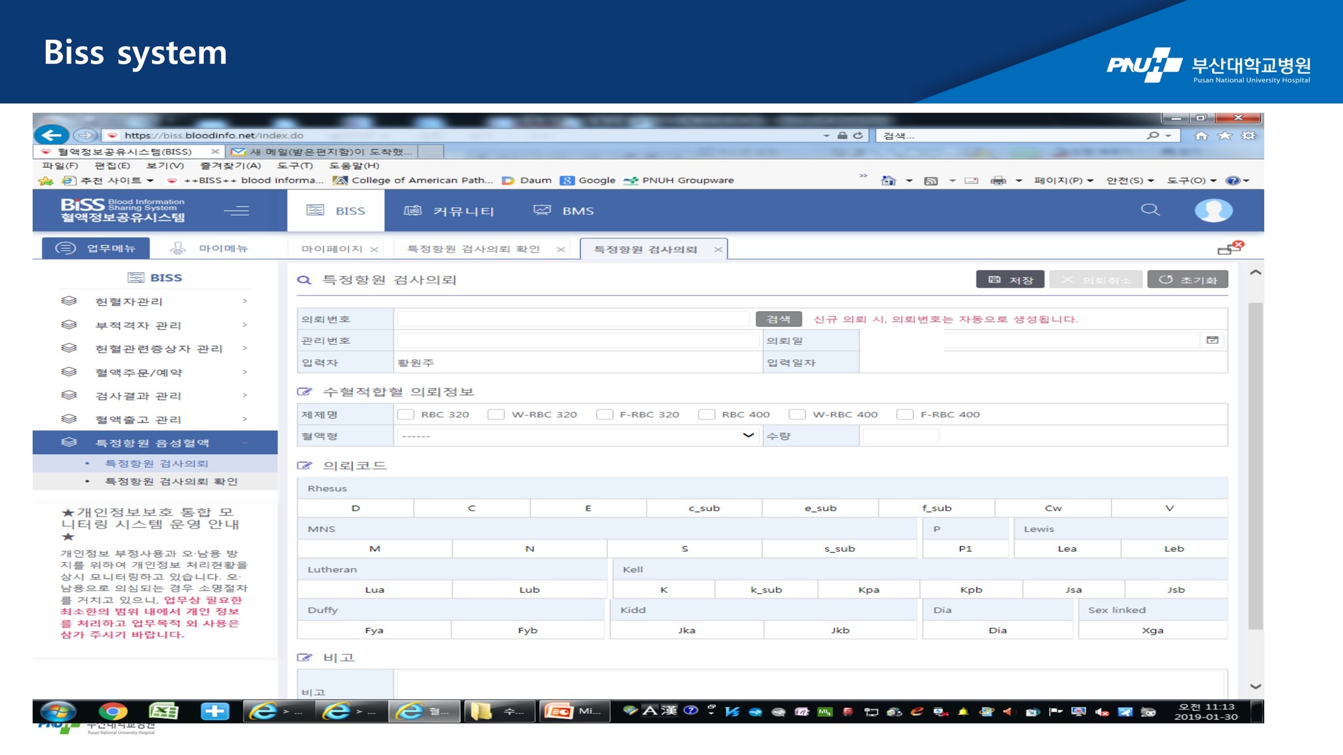Image resolution: width=1343 pixels, height=755 pixels.
Task: Open the 커뮤니티 top navigation tab
Action: [x=449, y=211]
